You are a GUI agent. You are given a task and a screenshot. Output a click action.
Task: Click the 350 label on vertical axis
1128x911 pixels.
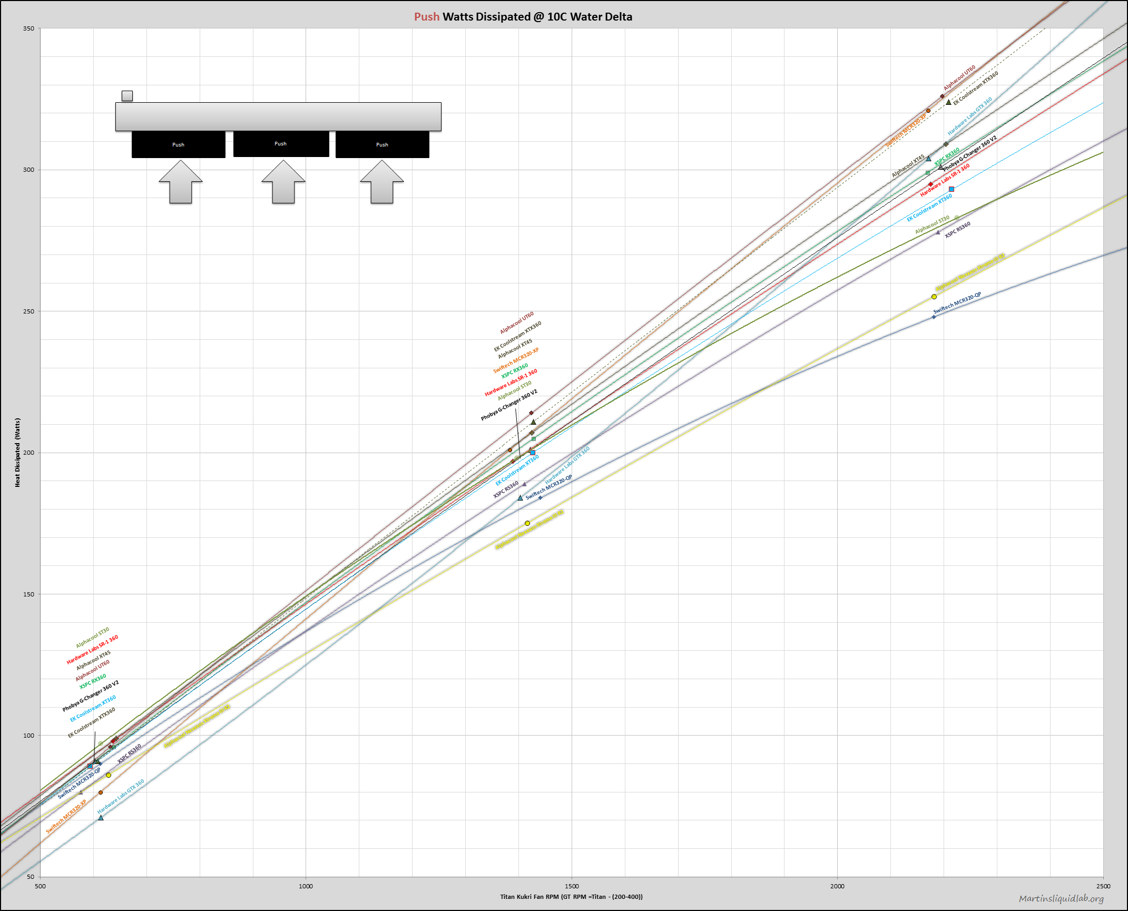[28, 28]
